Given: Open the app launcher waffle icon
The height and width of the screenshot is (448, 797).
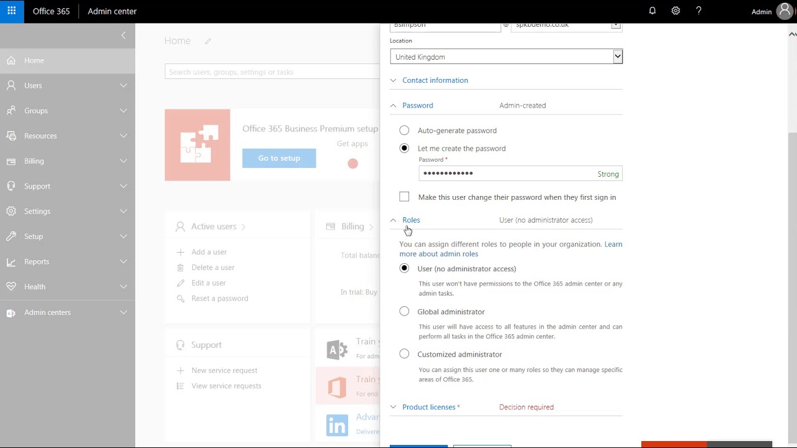Looking at the screenshot, I should pos(12,11).
